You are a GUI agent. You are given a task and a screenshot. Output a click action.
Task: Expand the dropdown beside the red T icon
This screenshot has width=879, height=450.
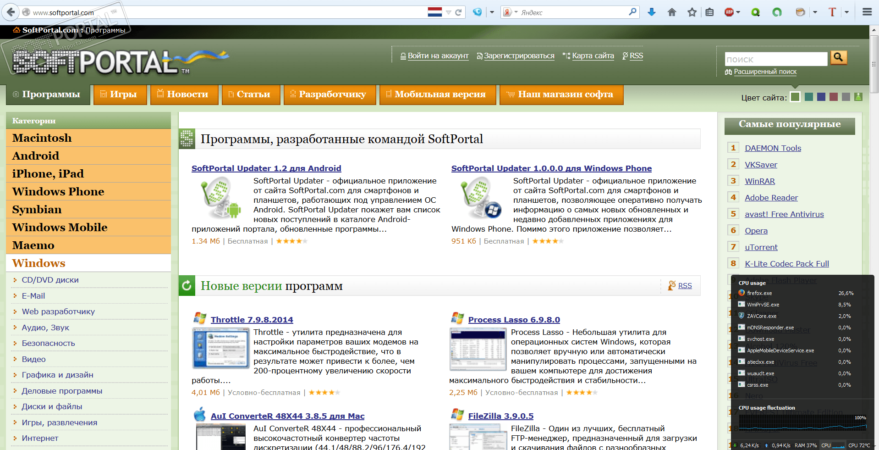pos(846,12)
